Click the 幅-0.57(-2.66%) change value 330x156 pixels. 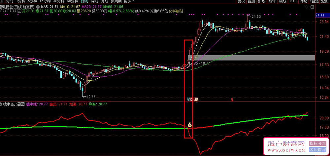click(x=121, y=11)
